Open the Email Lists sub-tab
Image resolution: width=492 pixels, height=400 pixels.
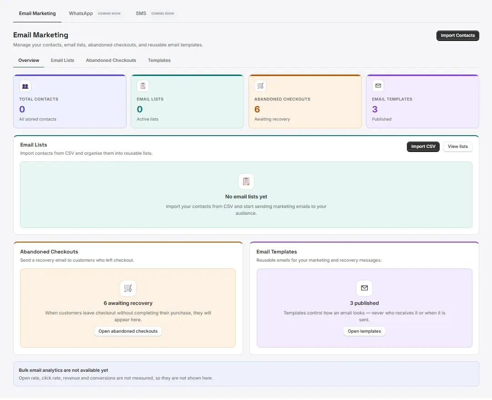(x=62, y=61)
